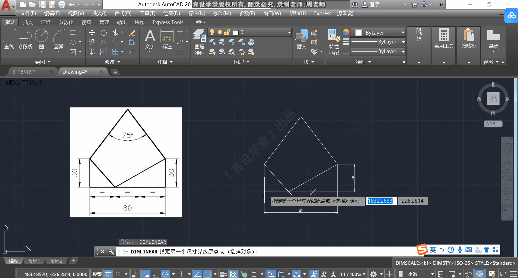Toggle object snap tracking in status bar
The width and height of the screenshot is (518, 278).
tap(197, 274)
